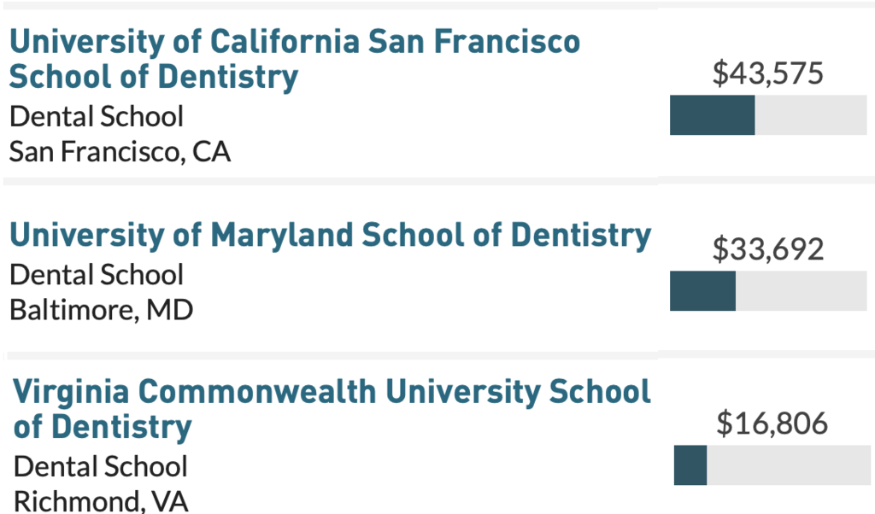Open Virginia Commonwealth University School of Dentistry link
Viewport: 875px width, 514px height.
point(332,410)
